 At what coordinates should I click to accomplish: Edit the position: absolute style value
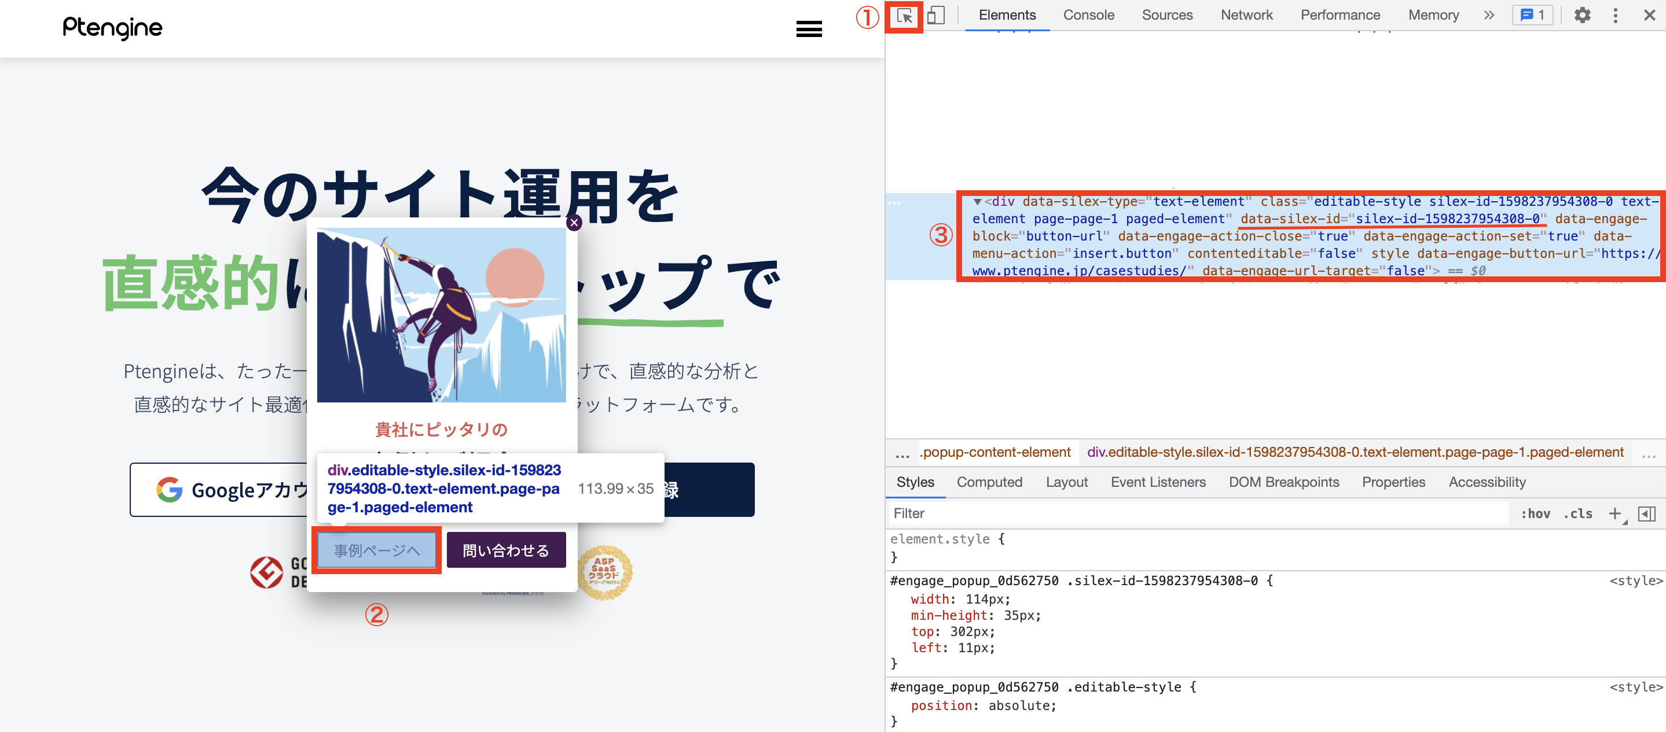pos(1022,705)
